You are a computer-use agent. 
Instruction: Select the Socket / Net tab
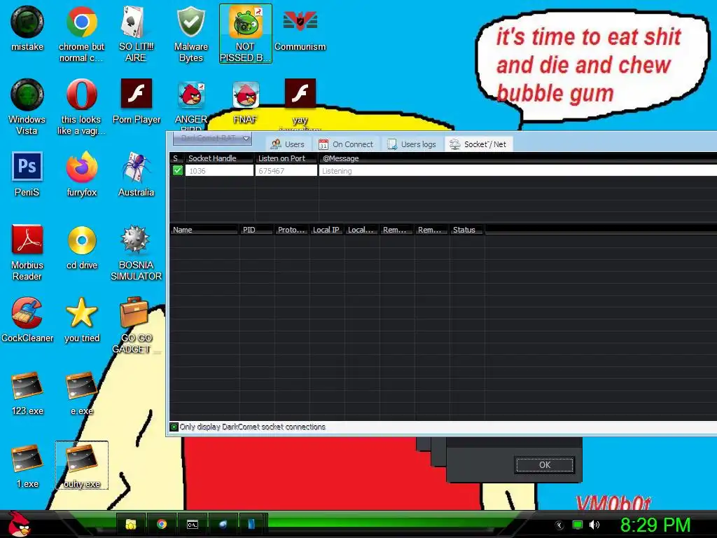click(x=478, y=144)
